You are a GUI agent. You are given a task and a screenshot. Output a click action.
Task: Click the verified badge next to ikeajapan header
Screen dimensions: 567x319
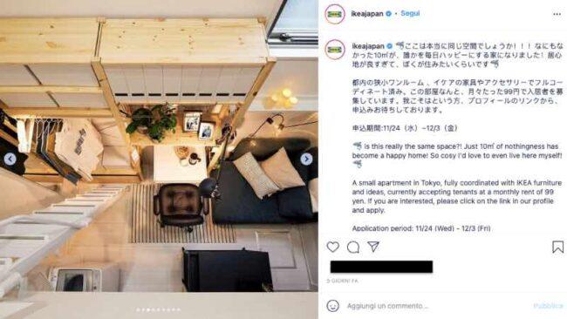tap(389, 14)
